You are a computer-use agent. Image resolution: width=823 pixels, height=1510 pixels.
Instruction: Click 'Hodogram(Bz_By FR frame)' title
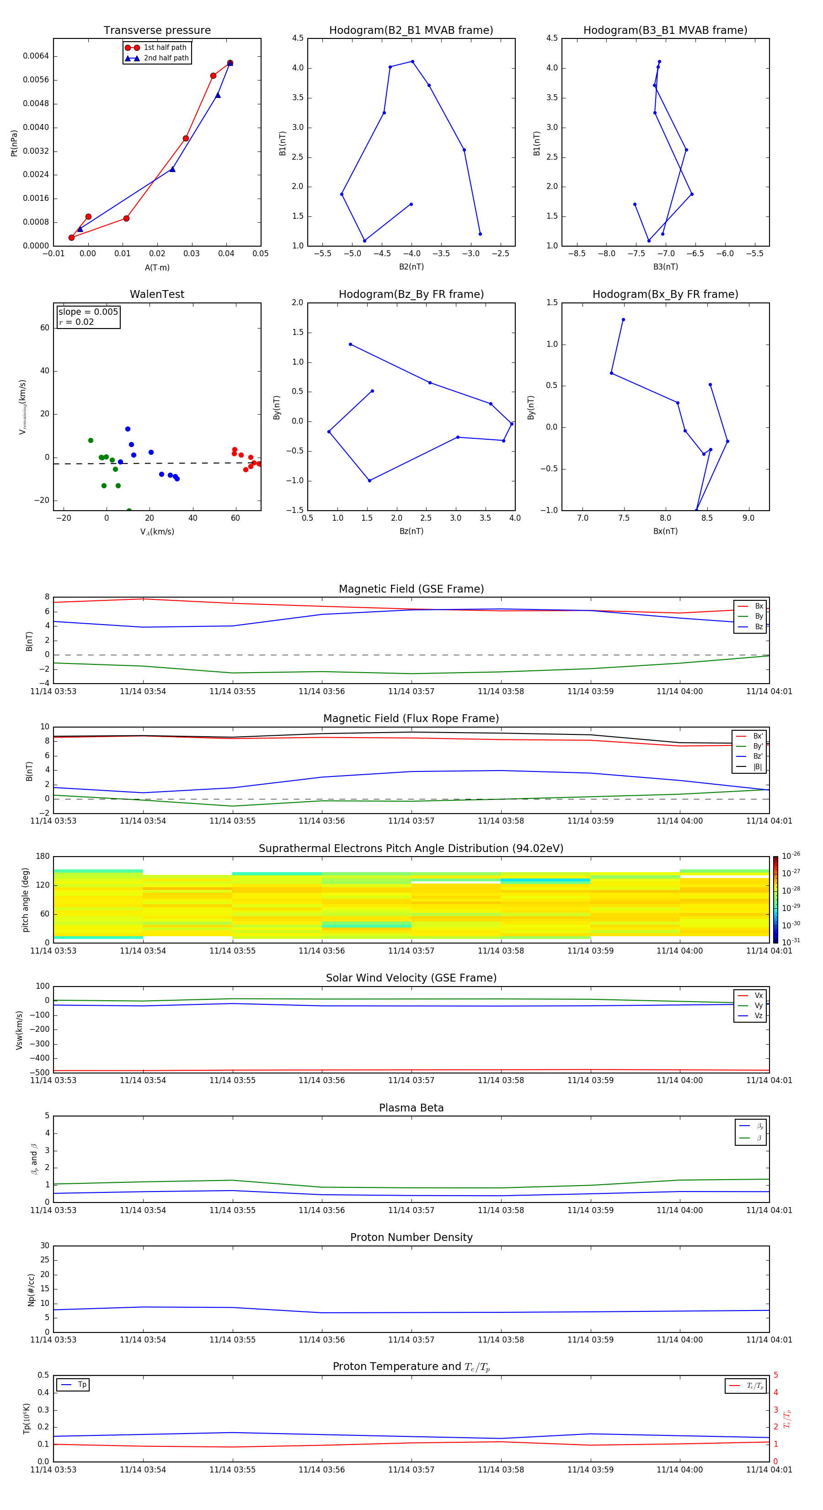pyautogui.click(x=411, y=294)
